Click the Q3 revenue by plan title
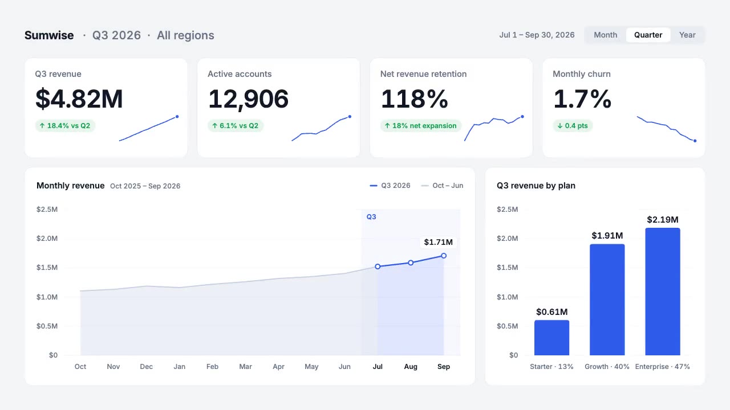This screenshot has height=410, width=730. point(536,186)
